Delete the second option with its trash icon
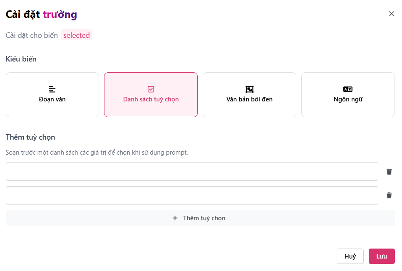Viewport: 402px width, 271px height. coord(389,195)
